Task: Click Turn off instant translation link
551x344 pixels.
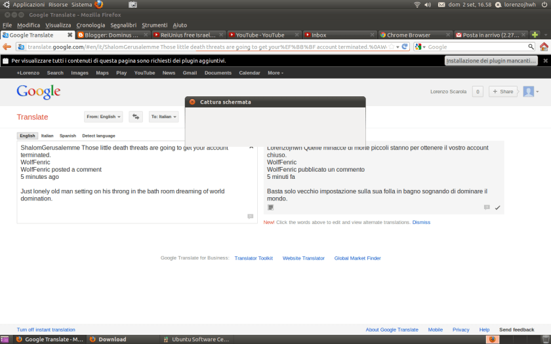Action: coord(46,330)
